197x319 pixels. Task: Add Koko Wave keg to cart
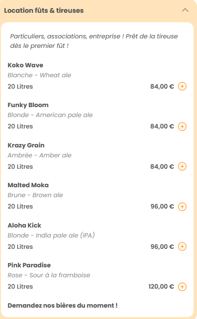(x=182, y=86)
